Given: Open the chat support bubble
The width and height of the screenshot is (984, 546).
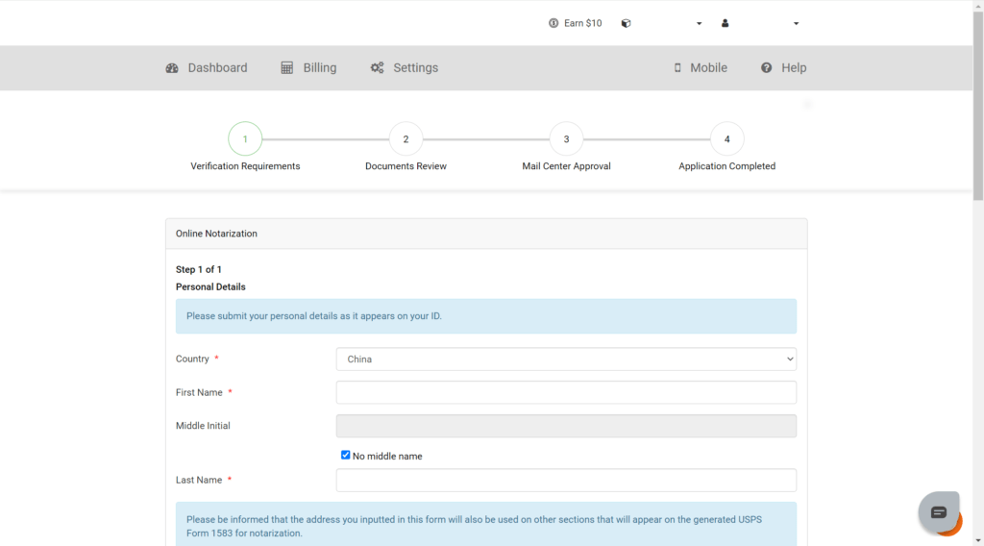Looking at the screenshot, I should 939,512.
